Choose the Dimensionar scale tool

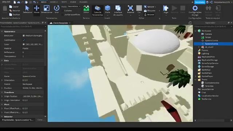point(47,9)
